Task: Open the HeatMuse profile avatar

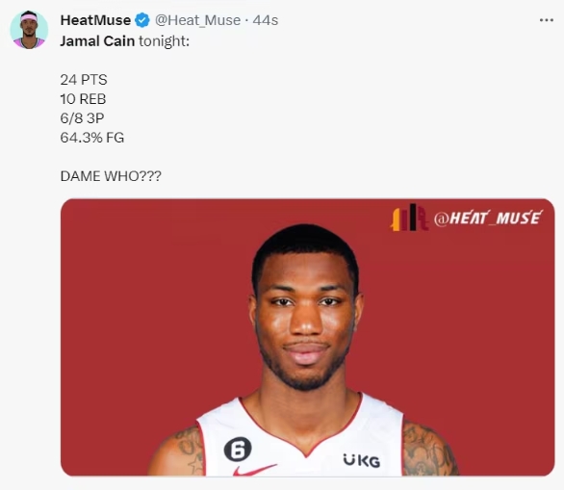Action: 29,30
